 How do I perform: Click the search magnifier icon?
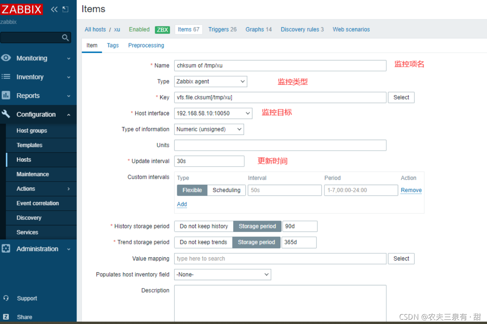(66, 37)
